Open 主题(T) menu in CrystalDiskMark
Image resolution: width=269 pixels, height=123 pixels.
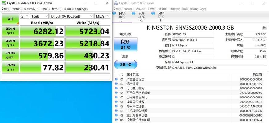point(45,9)
